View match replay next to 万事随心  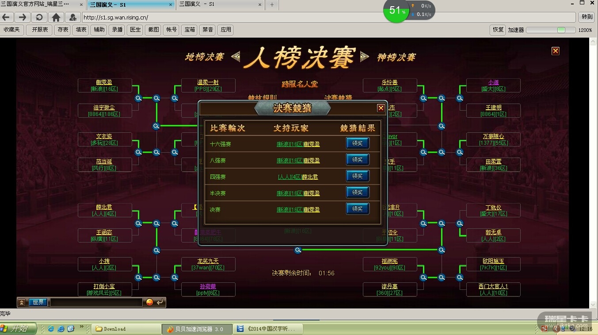coord(460,152)
